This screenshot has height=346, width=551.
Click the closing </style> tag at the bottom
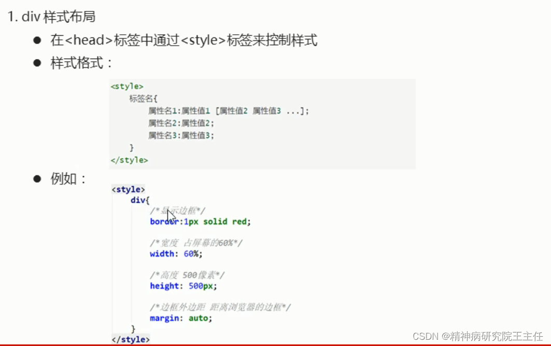[131, 340]
